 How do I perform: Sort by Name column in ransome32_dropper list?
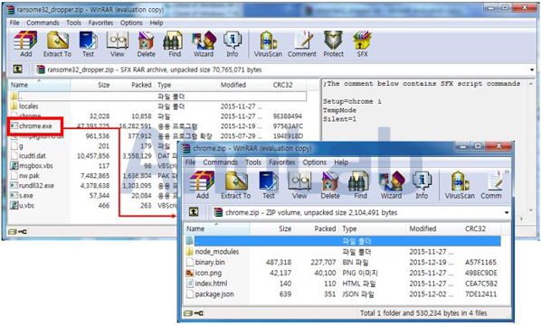[39, 85]
